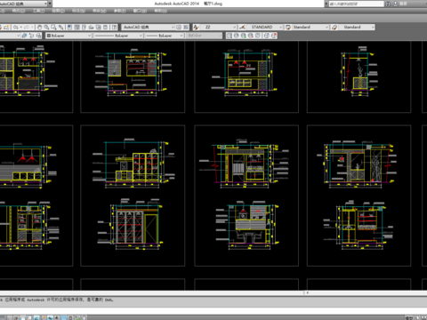Activate the Zoom Realtime magnifier icon
Viewport: 427px width, 320px height.
coord(46,28)
